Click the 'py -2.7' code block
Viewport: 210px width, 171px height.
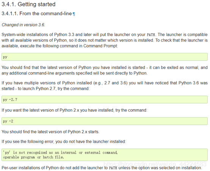tap(105, 99)
